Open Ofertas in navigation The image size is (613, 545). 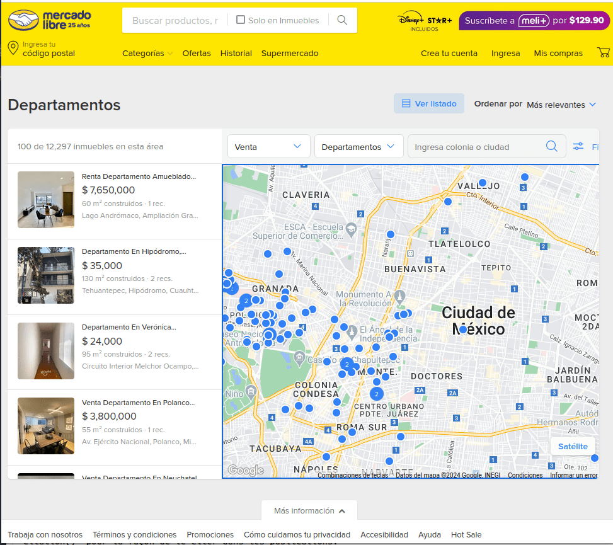[x=197, y=53]
